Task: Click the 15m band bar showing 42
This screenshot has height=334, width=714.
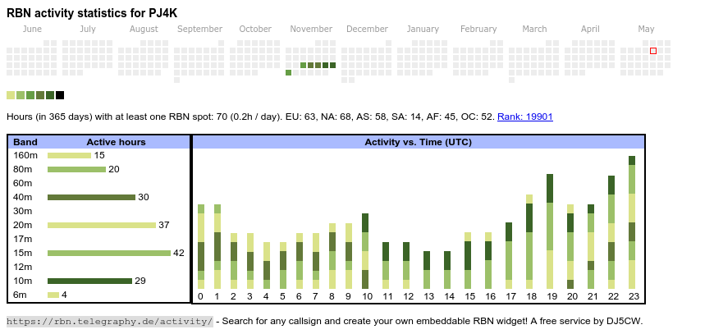Action: click(x=108, y=253)
